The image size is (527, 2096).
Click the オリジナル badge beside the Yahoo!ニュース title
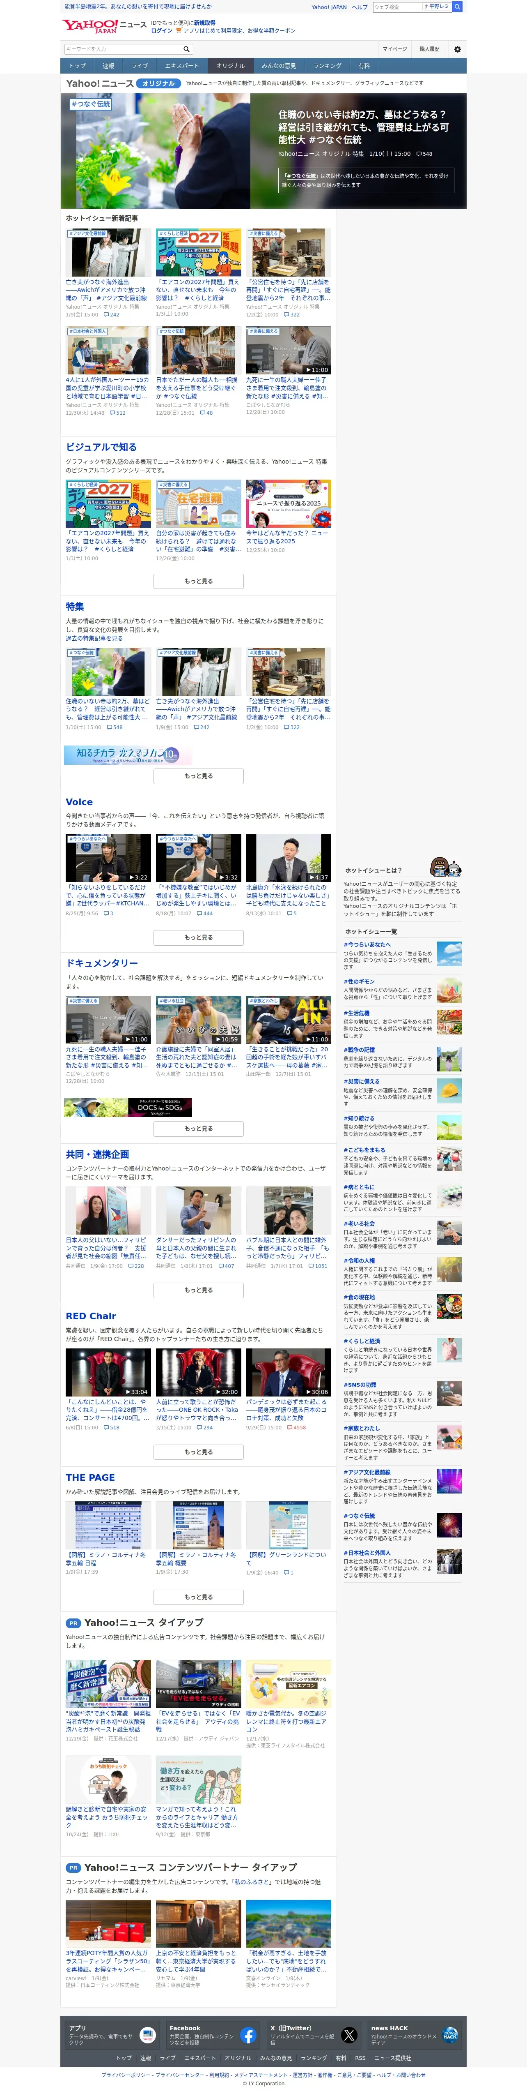(x=158, y=83)
